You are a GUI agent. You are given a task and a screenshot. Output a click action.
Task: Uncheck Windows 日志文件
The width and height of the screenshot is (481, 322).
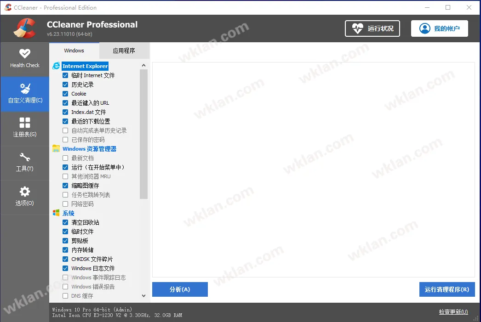pyautogui.click(x=65, y=268)
